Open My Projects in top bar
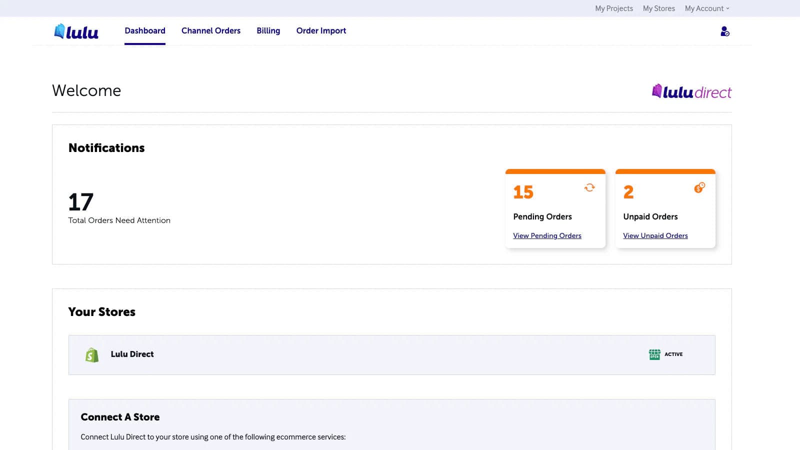 click(614, 8)
